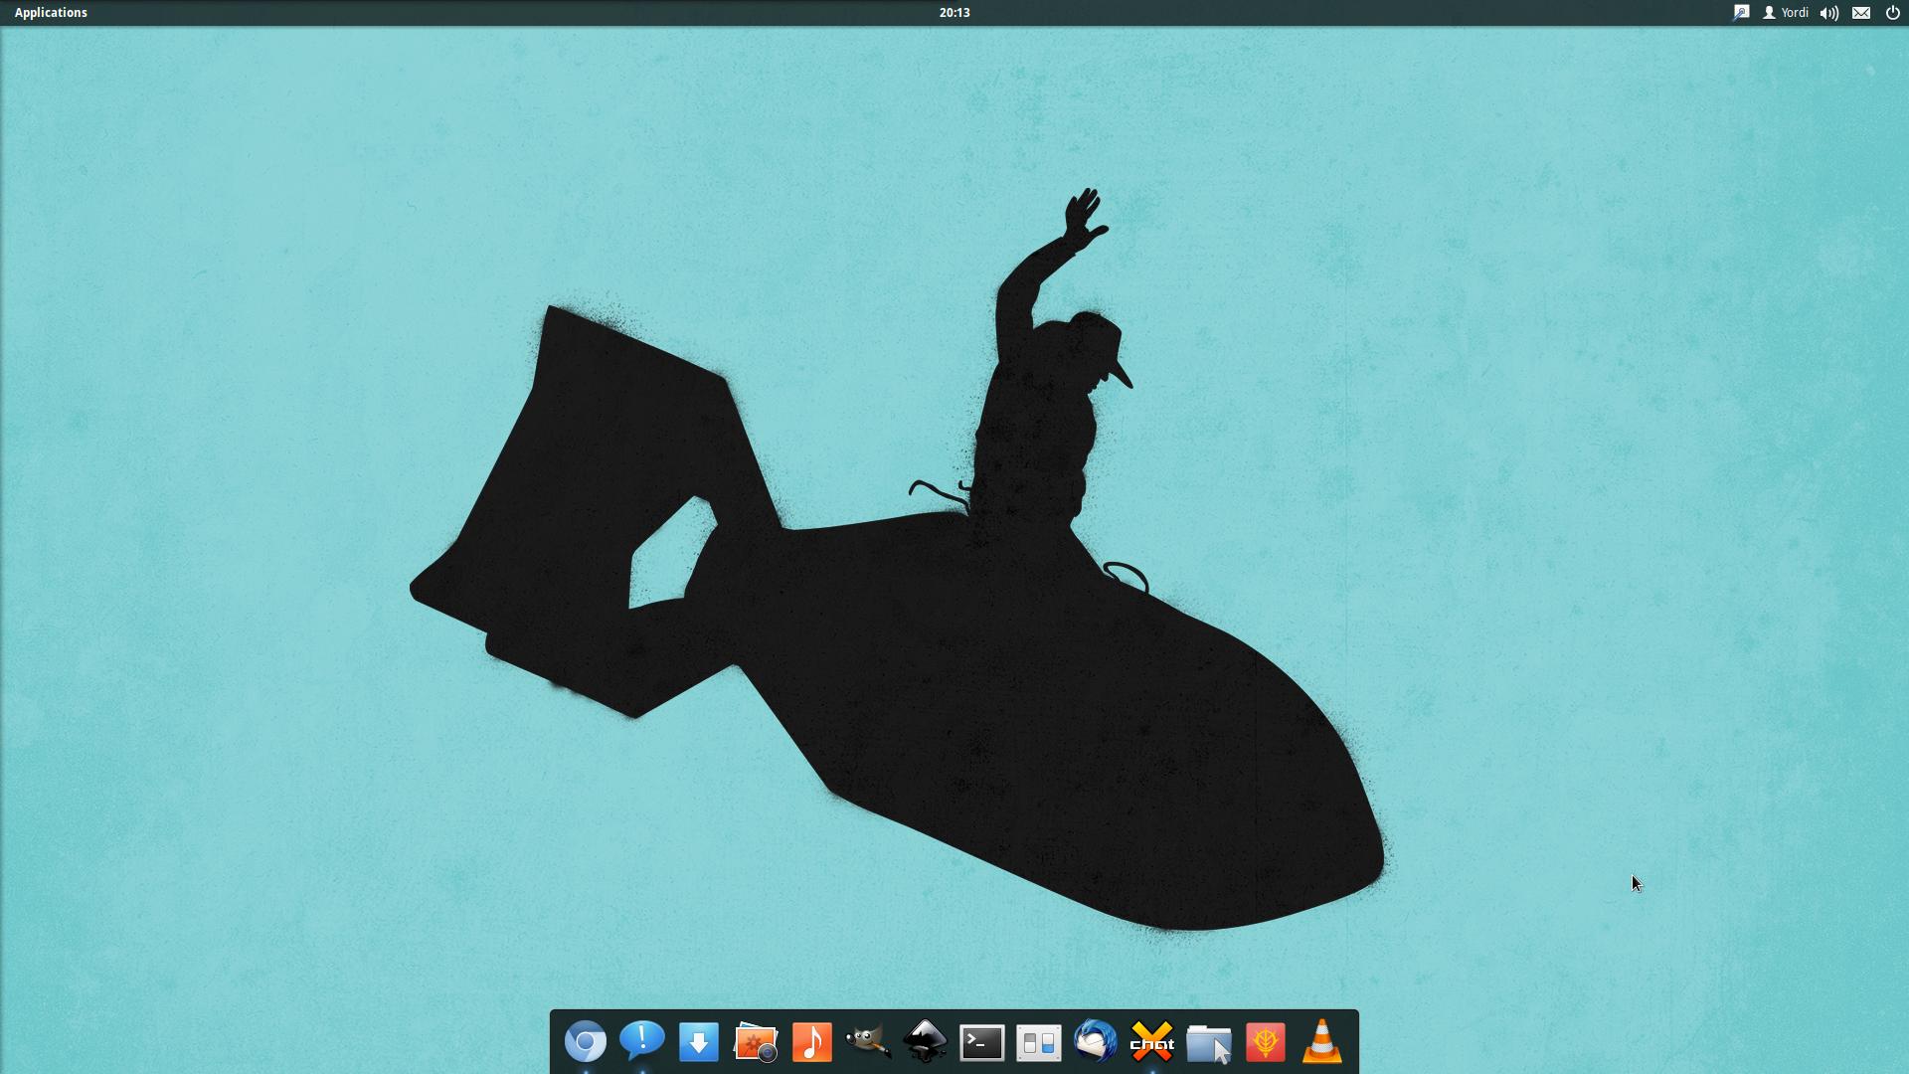Launch VLC media player from the dock
The width and height of the screenshot is (1909, 1074).
click(x=1321, y=1041)
